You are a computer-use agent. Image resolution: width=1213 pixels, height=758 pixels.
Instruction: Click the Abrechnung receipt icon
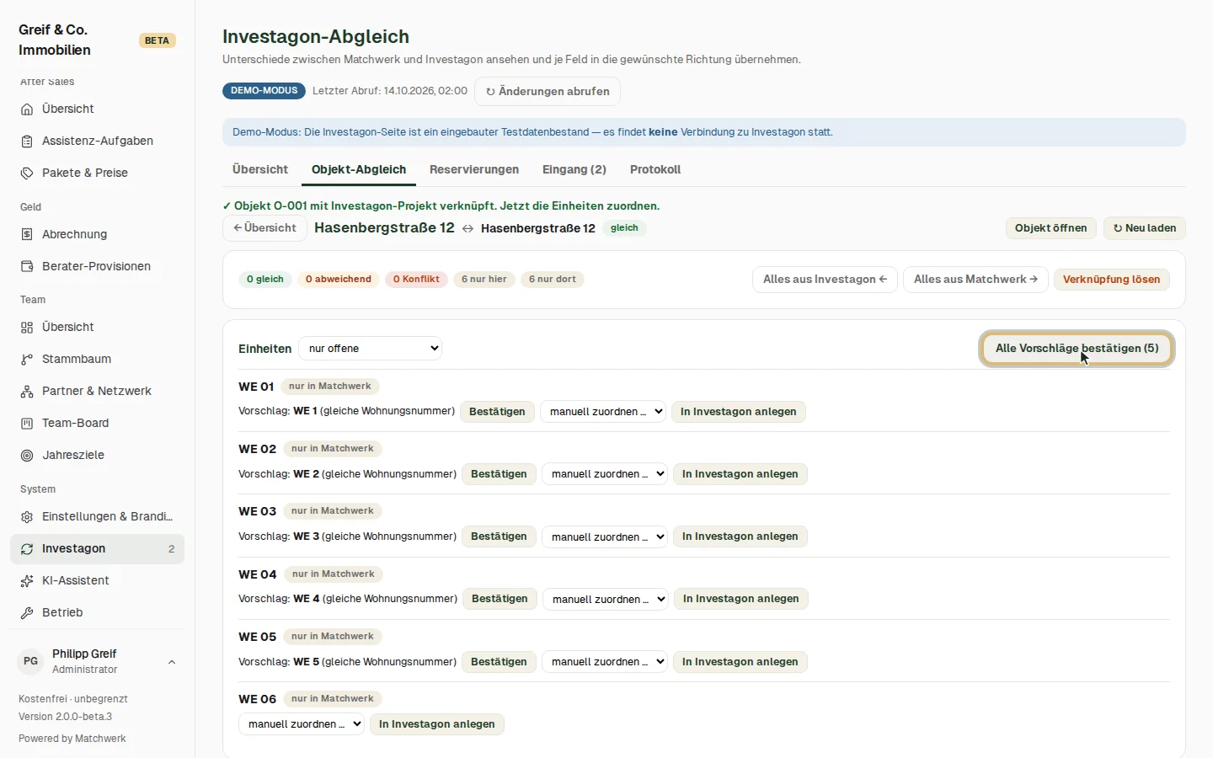point(27,234)
